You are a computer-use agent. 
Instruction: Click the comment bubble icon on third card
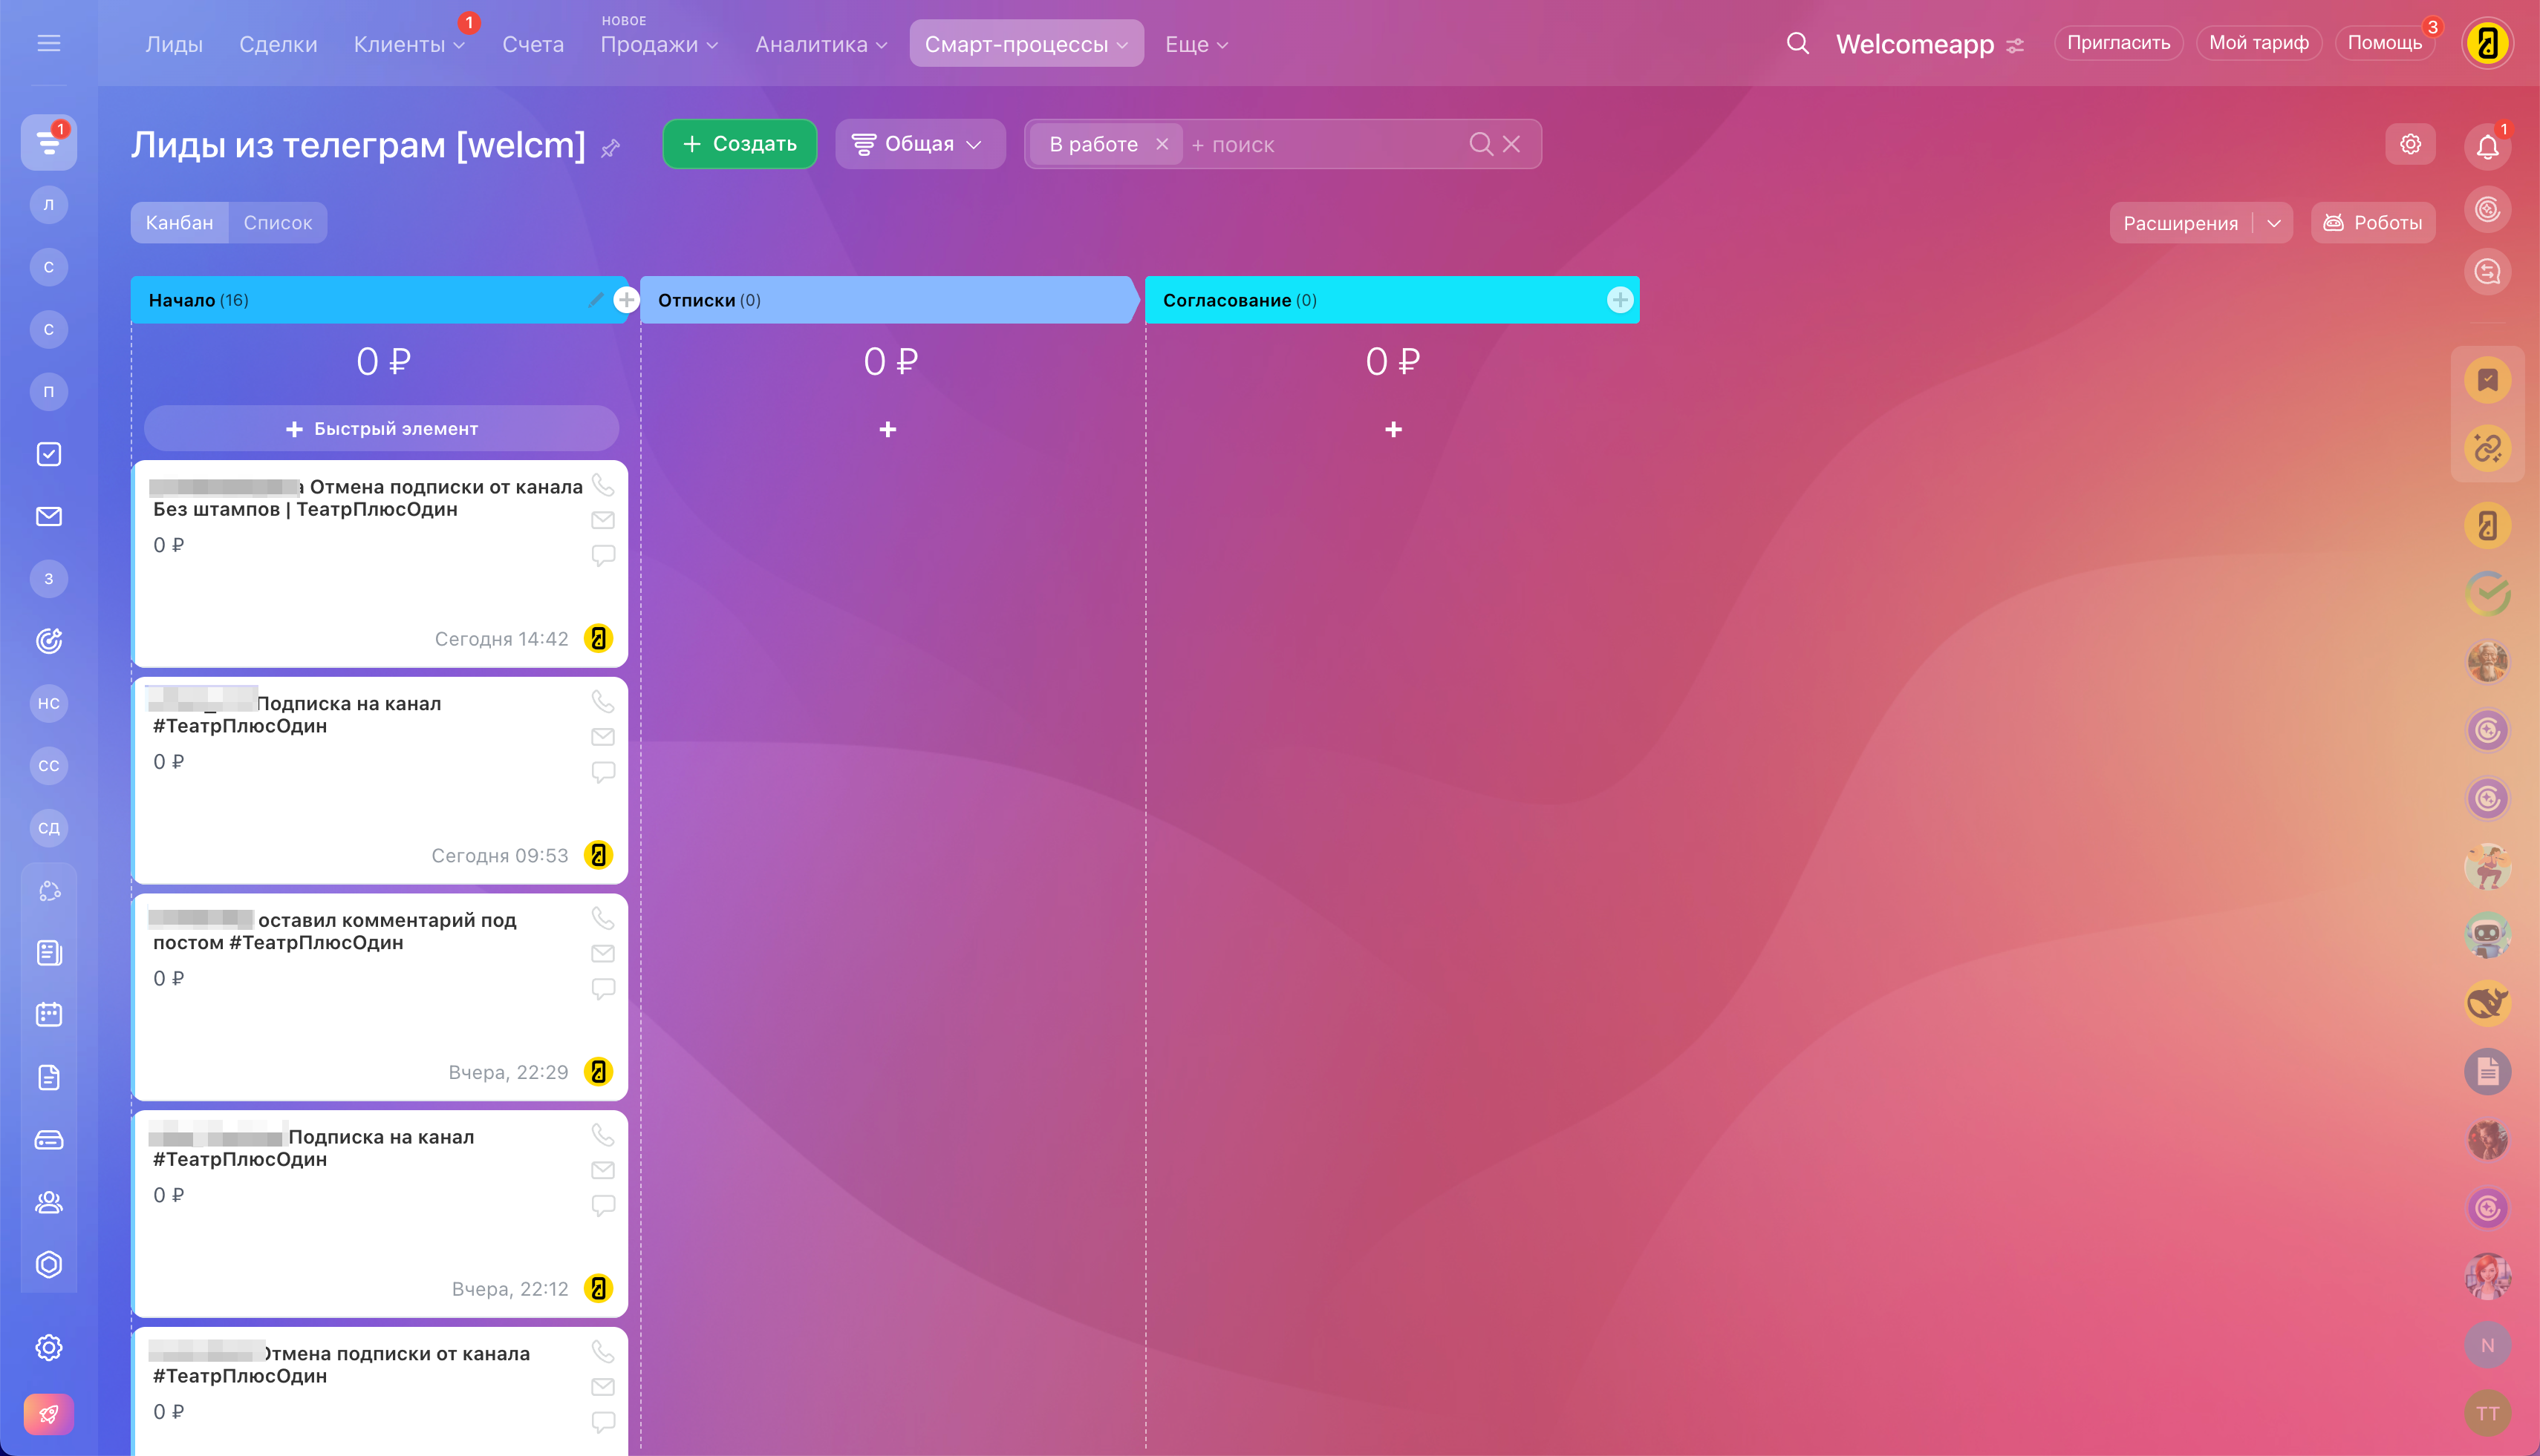click(x=602, y=988)
